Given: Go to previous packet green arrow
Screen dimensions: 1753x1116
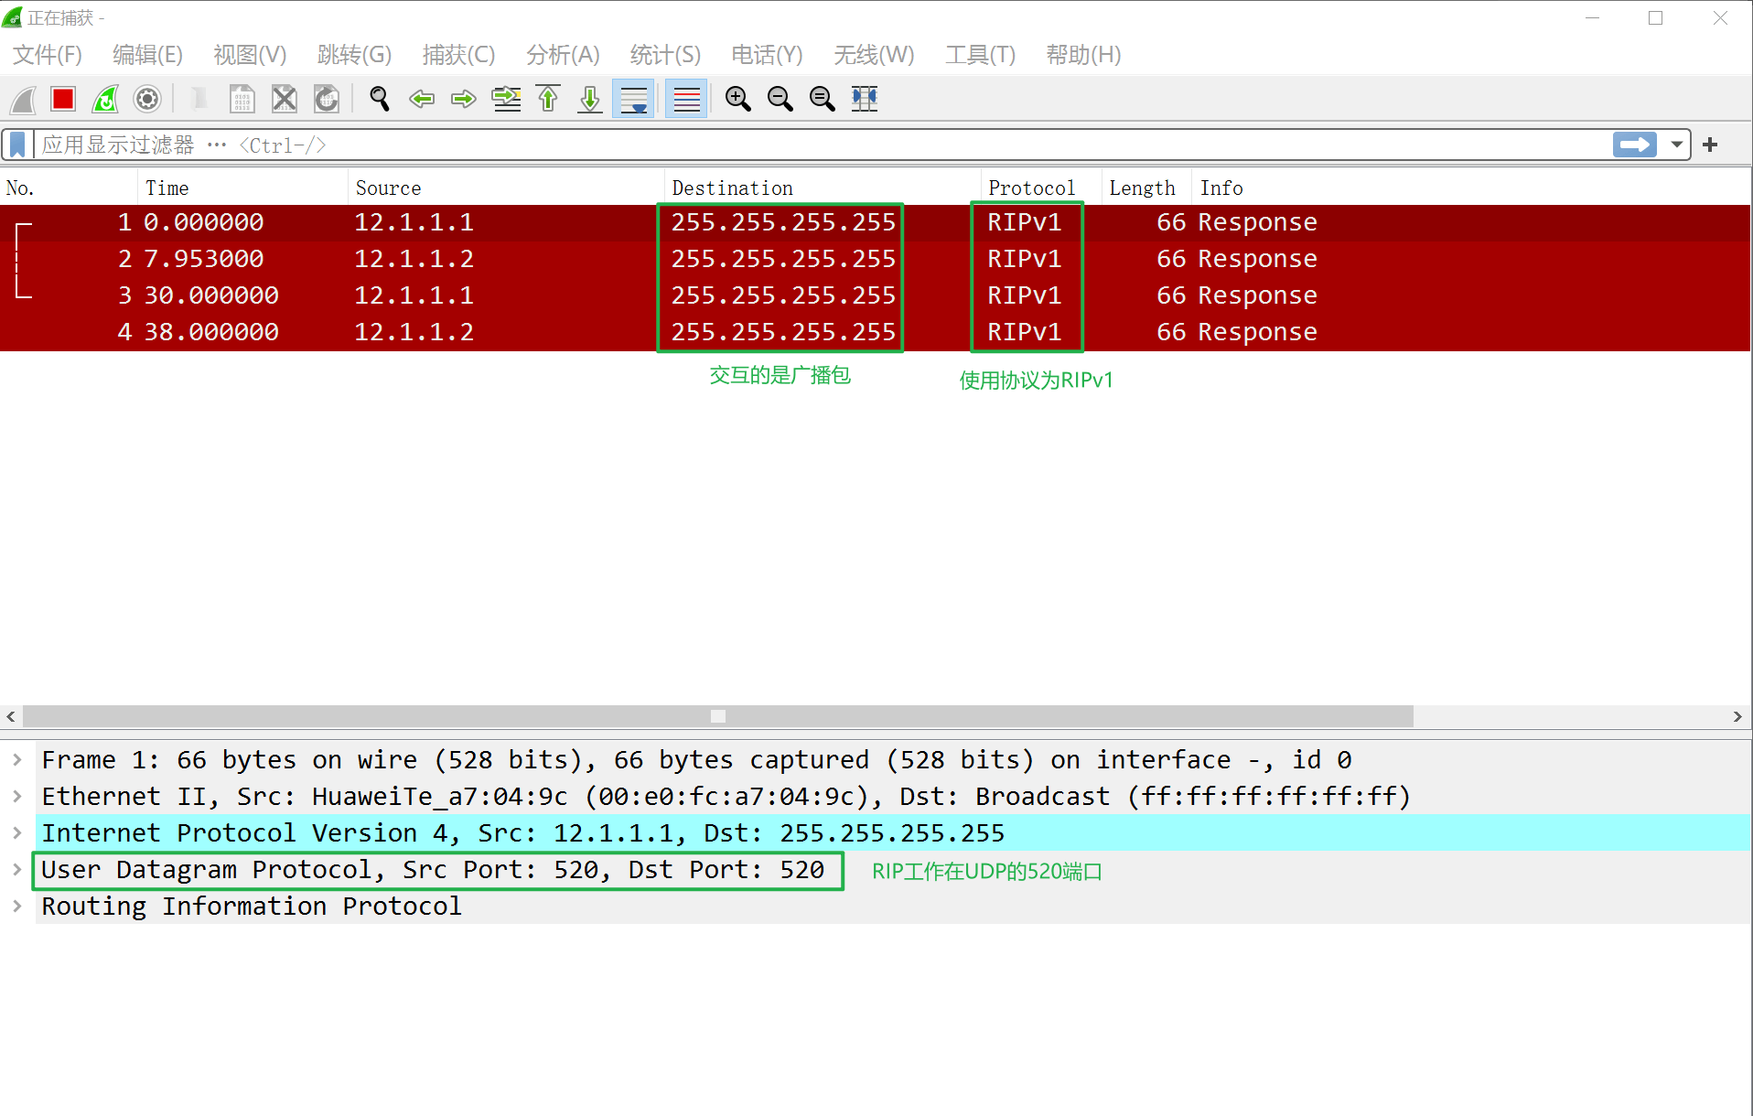Looking at the screenshot, I should tap(422, 99).
